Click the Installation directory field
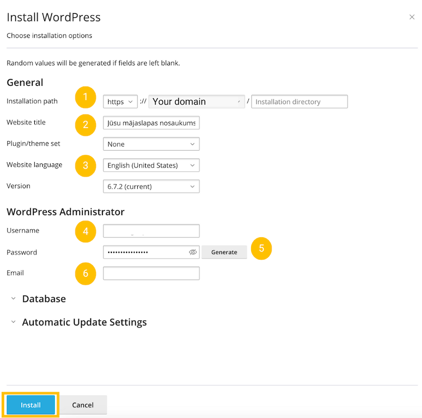Viewport: 422px width, 418px height. point(299,101)
